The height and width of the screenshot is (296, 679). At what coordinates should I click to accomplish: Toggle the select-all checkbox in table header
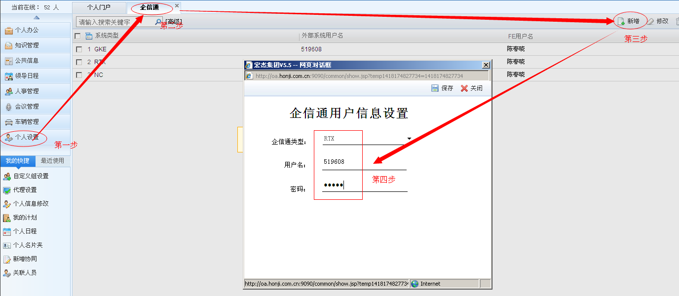point(77,36)
